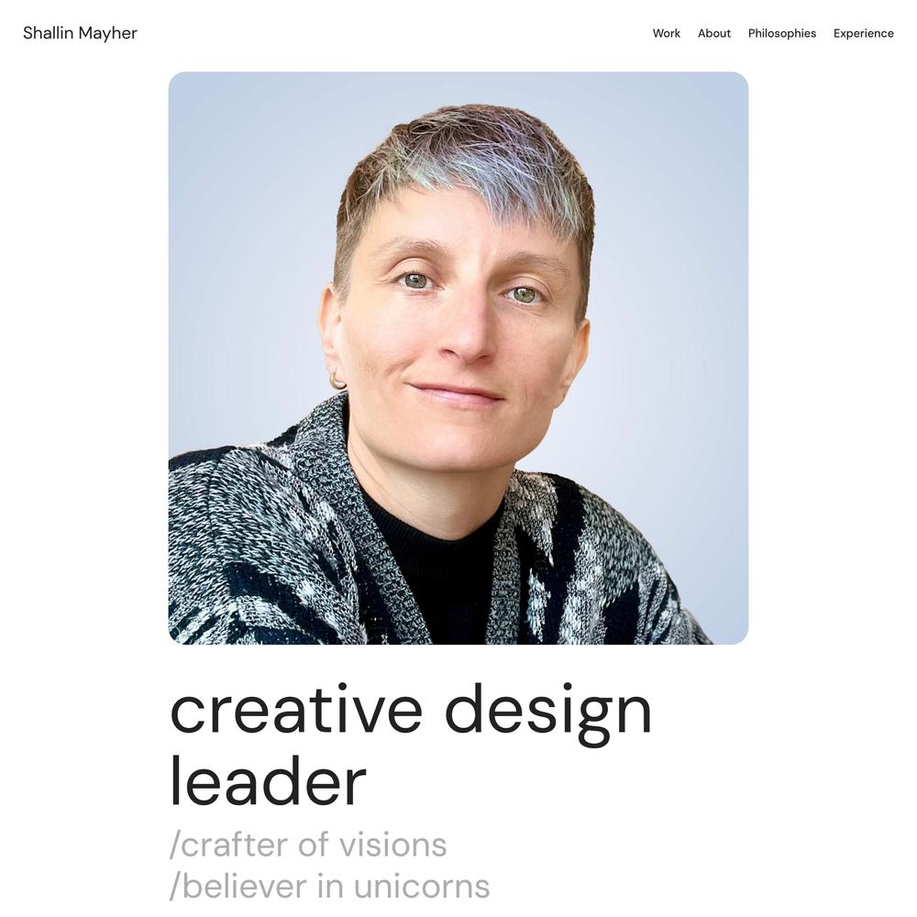The image size is (917, 917).
Task: Go to the About section
Action: coord(714,33)
